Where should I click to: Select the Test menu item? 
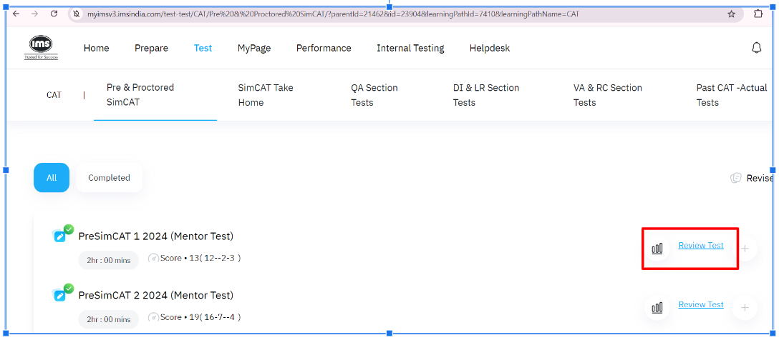[203, 48]
